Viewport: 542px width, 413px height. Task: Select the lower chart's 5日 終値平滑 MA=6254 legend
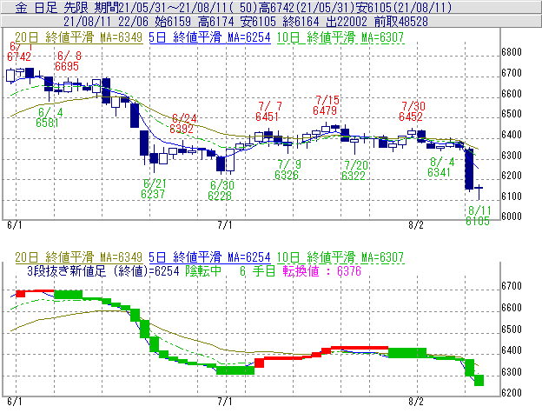click(x=209, y=257)
